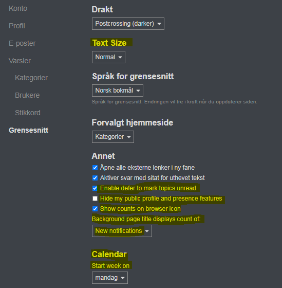The image size is (282, 288).
Task: Open the Drakt theme dropdown
Action: point(128,24)
